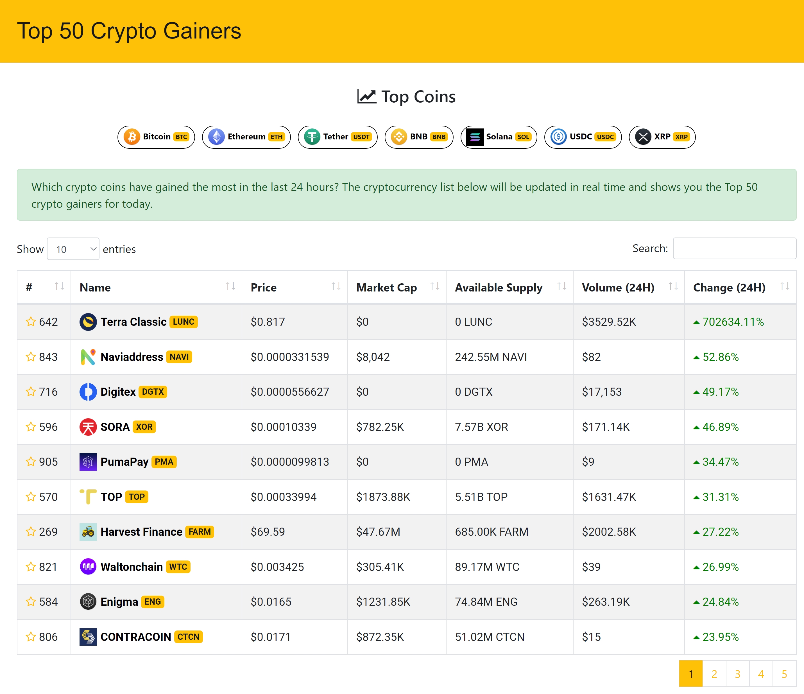The image size is (804, 694).
Task: Click the PumaPay coin logo
Action: point(88,462)
